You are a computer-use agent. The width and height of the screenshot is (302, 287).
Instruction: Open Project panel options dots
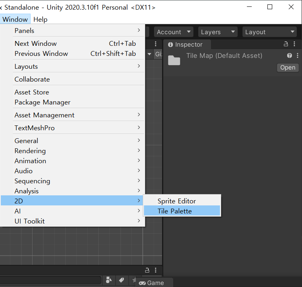pyautogui.click(x=156, y=270)
